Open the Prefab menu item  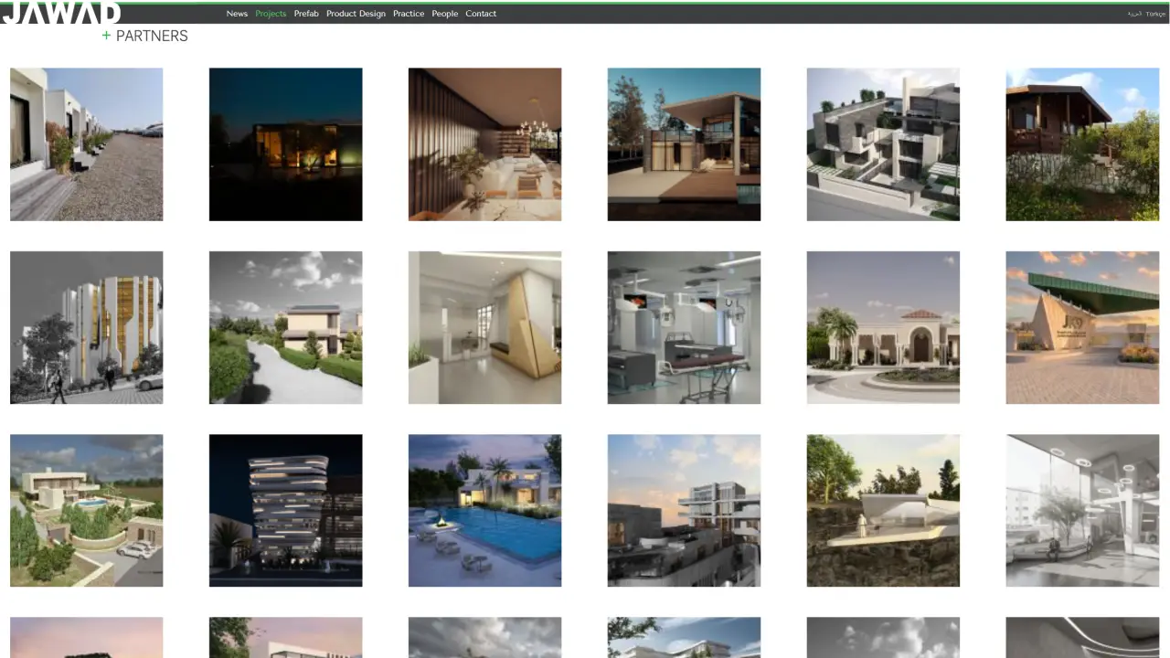tap(306, 14)
